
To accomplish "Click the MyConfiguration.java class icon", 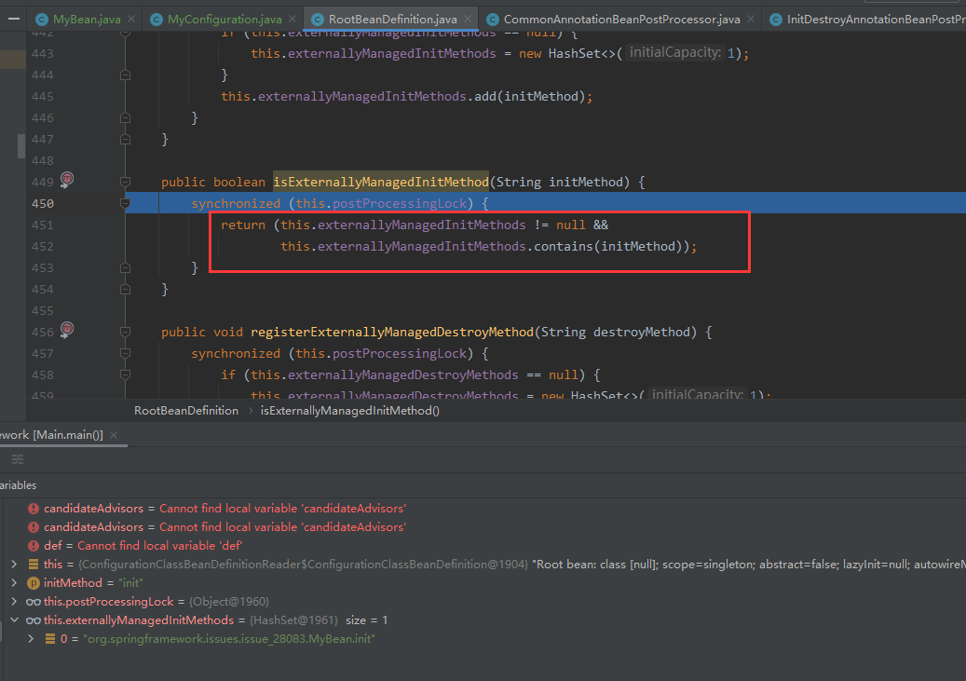I will coord(156,20).
